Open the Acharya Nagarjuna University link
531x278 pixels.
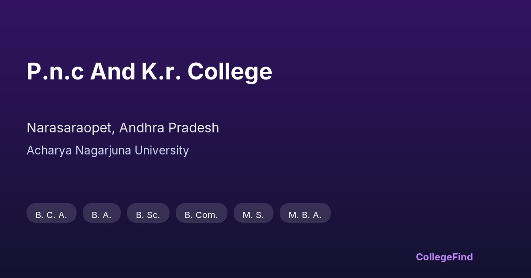point(108,150)
